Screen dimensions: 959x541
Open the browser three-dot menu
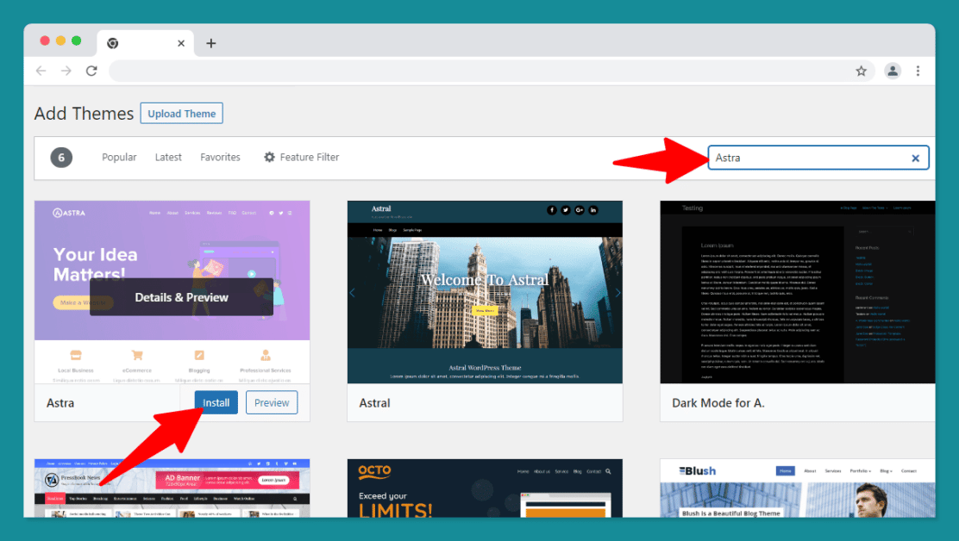pyautogui.click(x=918, y=71)
